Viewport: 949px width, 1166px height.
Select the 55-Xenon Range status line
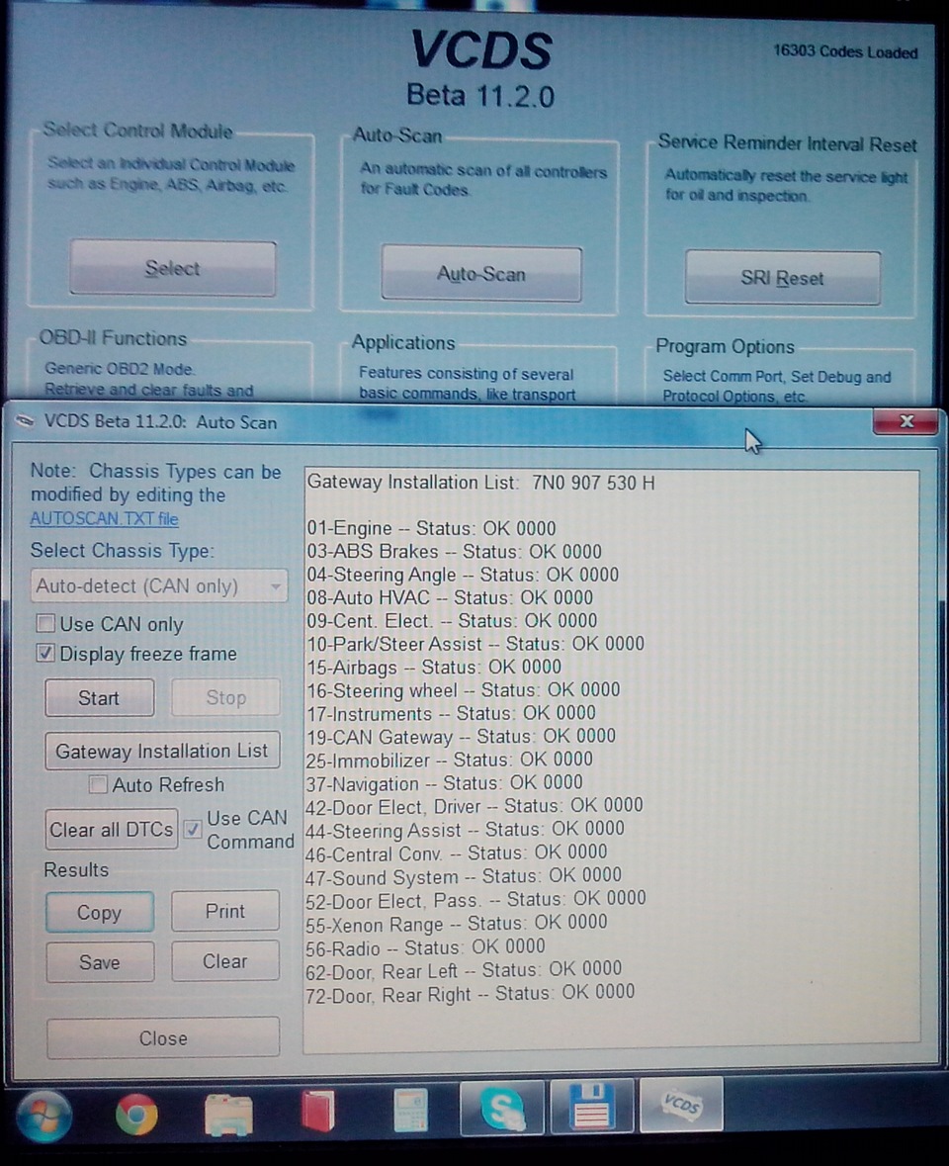tap(457, 923)
